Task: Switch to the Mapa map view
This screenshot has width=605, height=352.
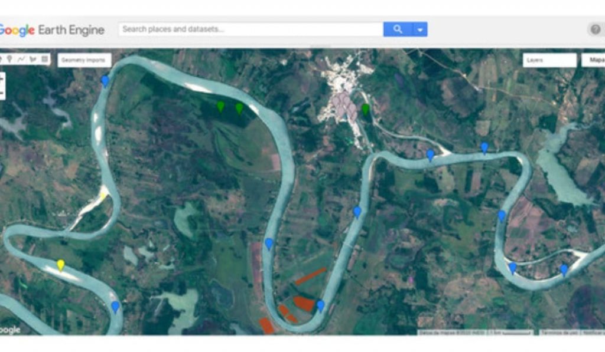Action: pyautogui.click(x=593, y=60)
